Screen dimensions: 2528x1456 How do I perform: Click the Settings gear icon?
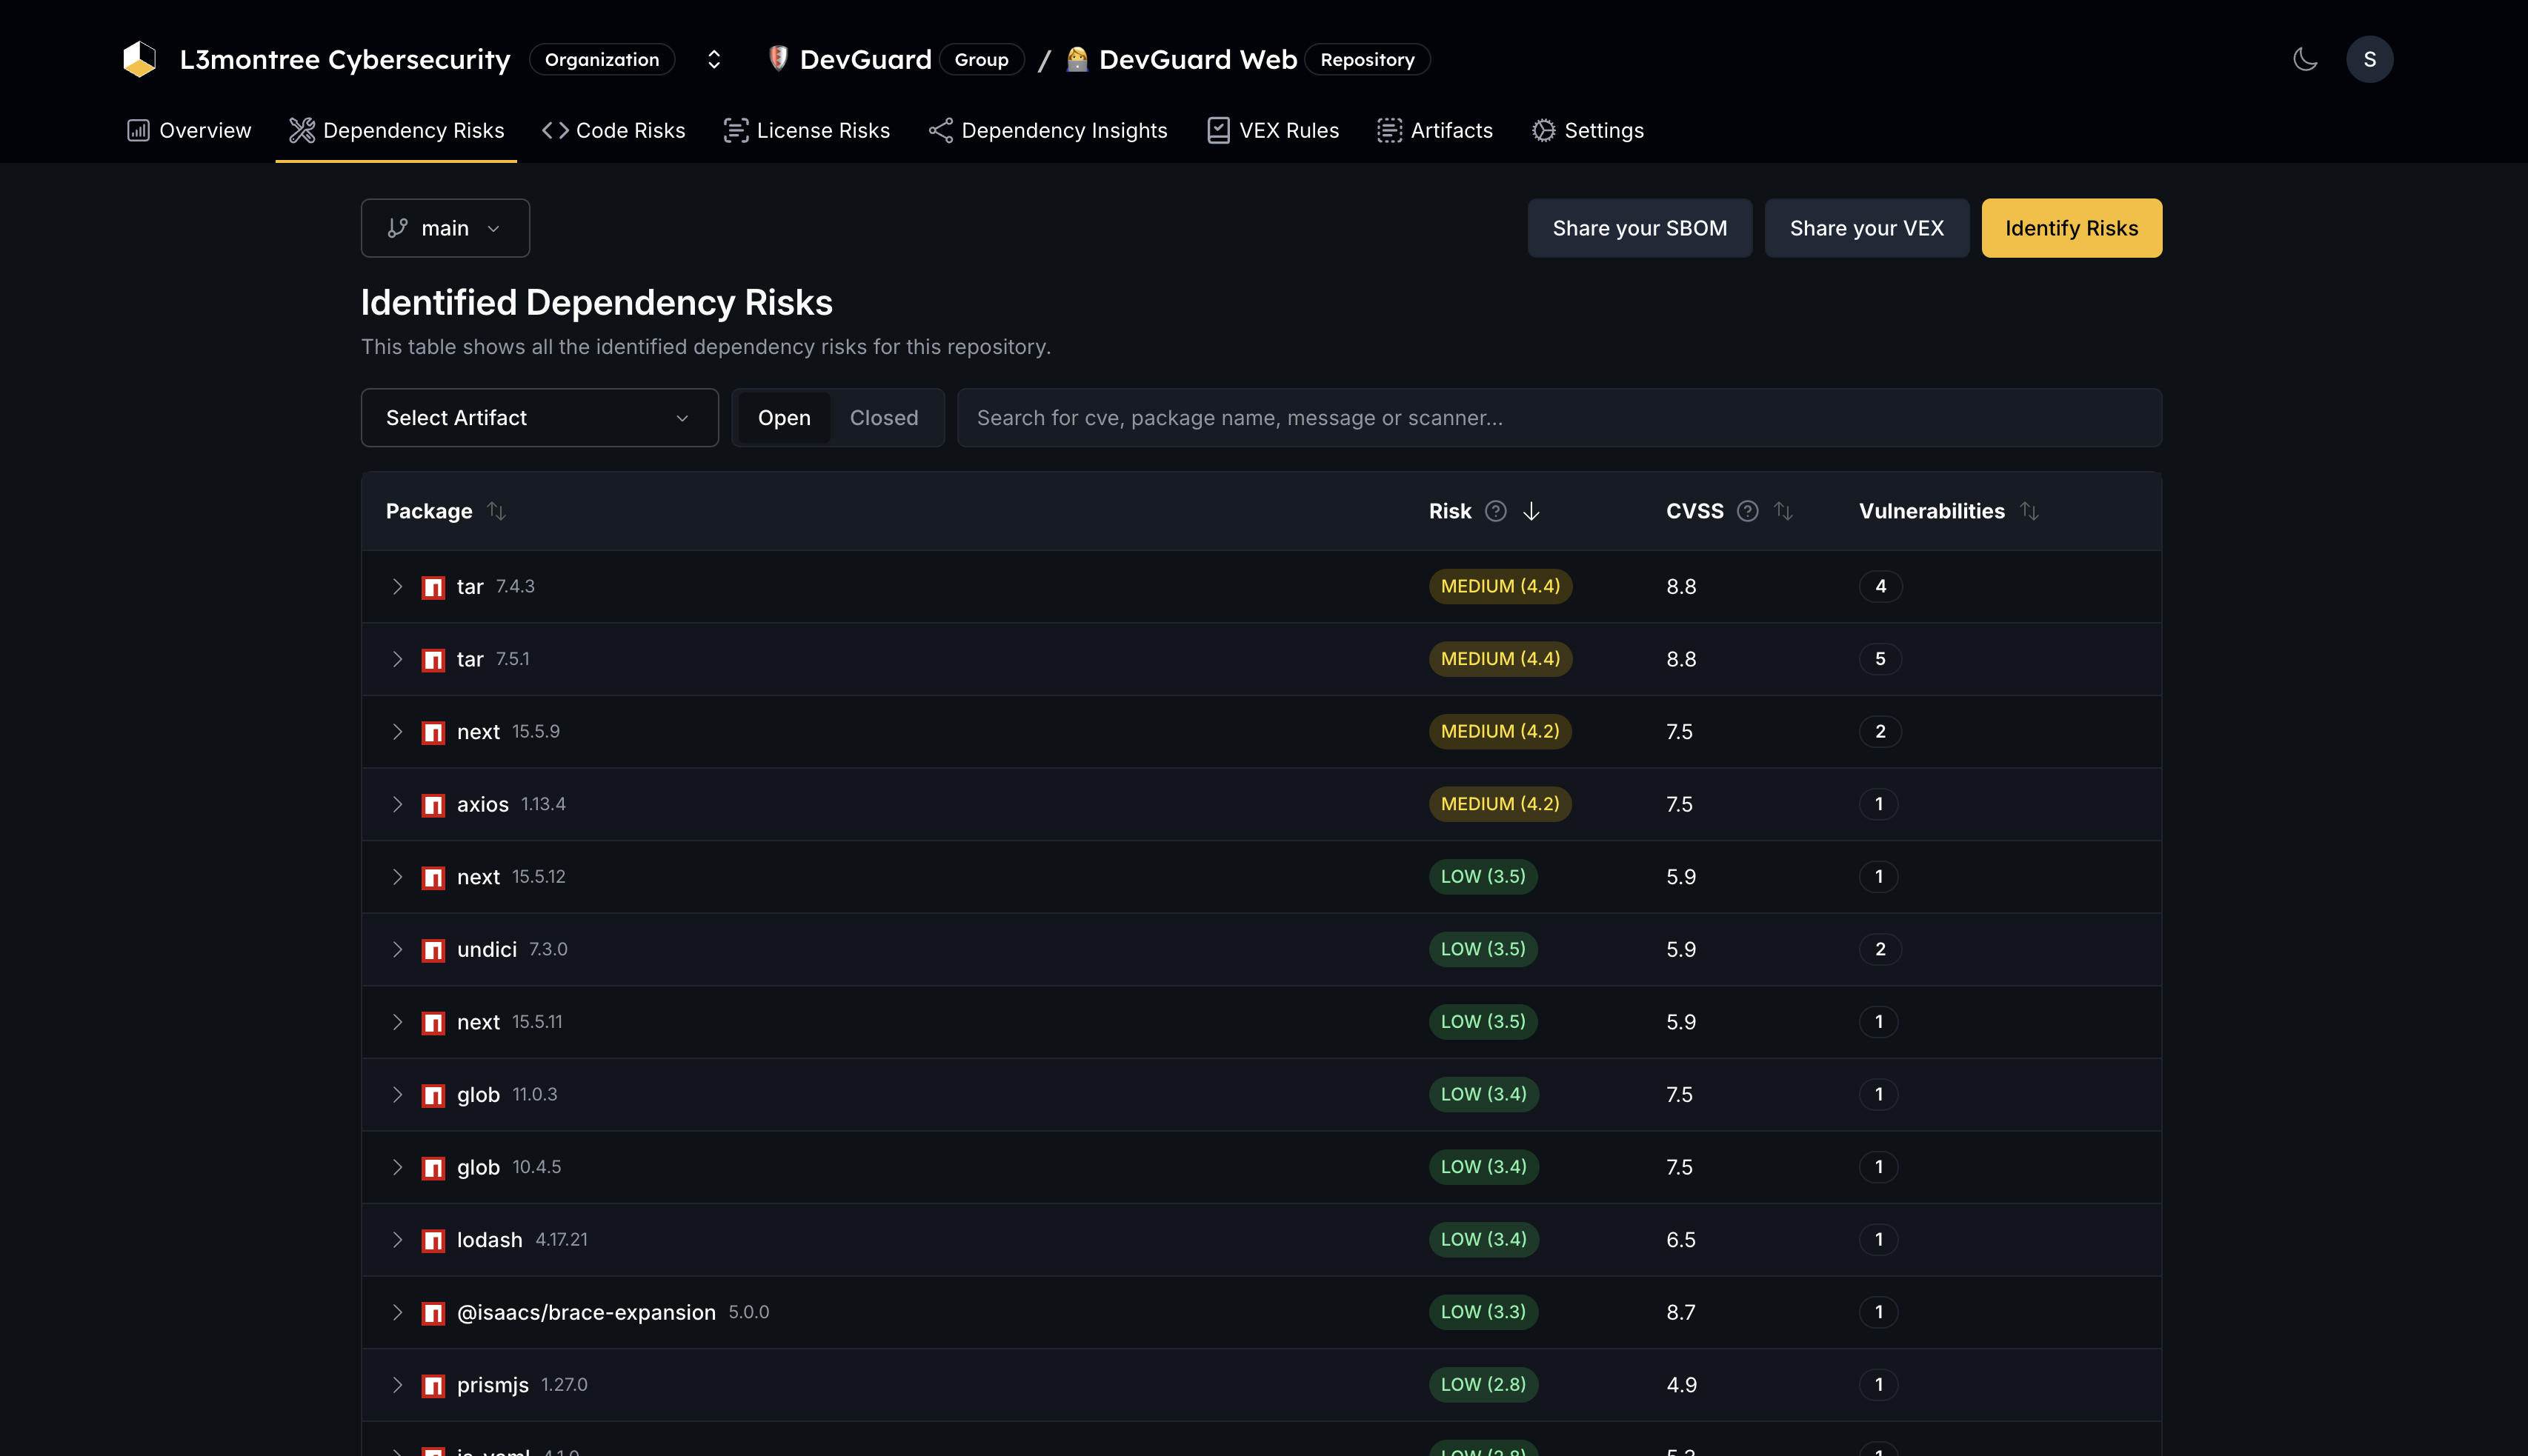(1543, 130)
